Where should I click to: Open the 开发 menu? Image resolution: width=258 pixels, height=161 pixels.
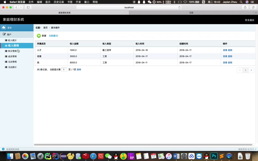click(78, 2)
